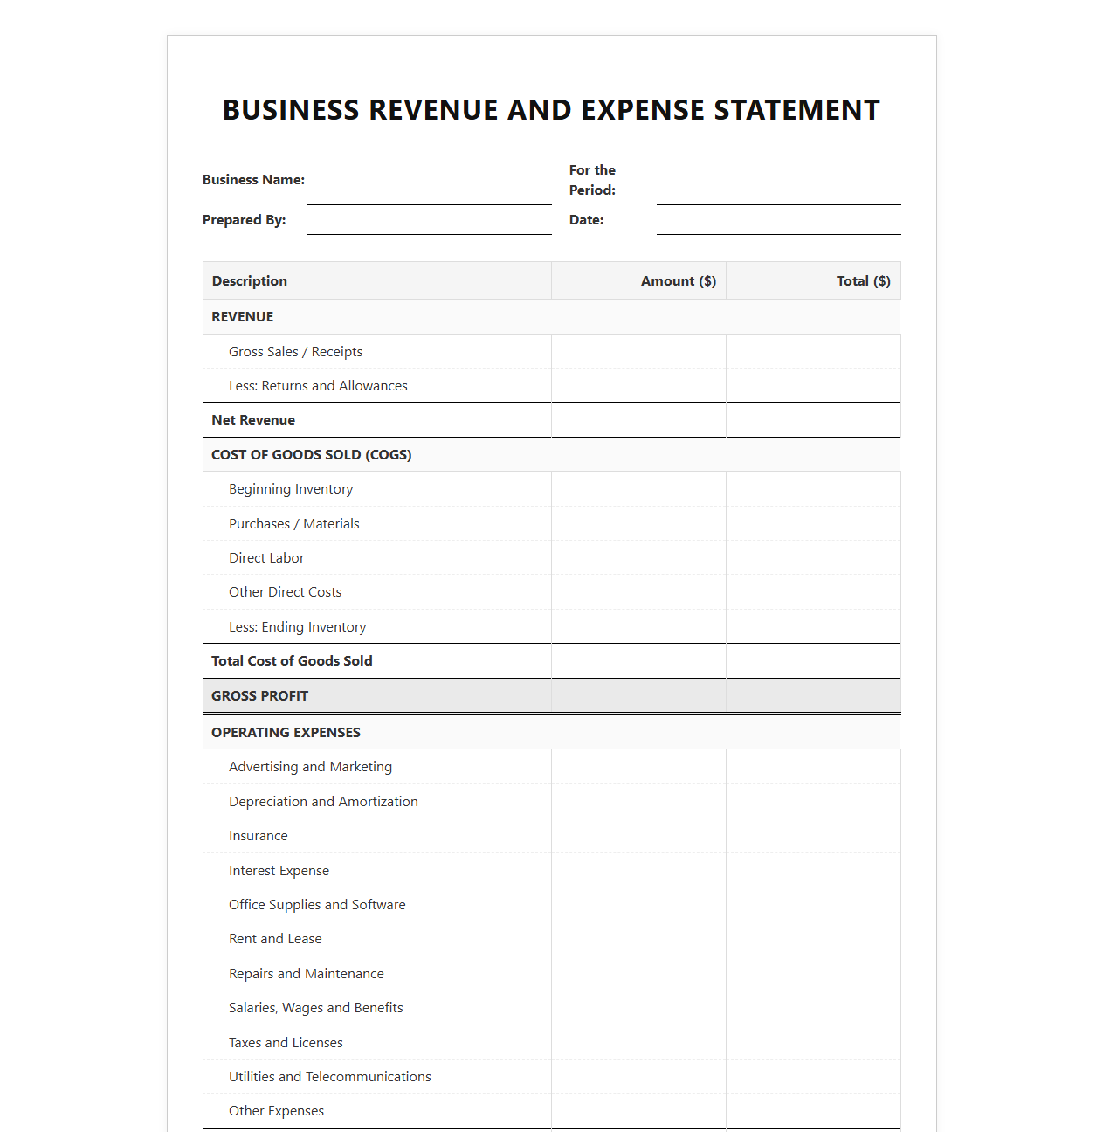Click 'Less: Returns and Allowances' label
The height and width of the screenshot is (1132, 1103).
click(318, 386)
